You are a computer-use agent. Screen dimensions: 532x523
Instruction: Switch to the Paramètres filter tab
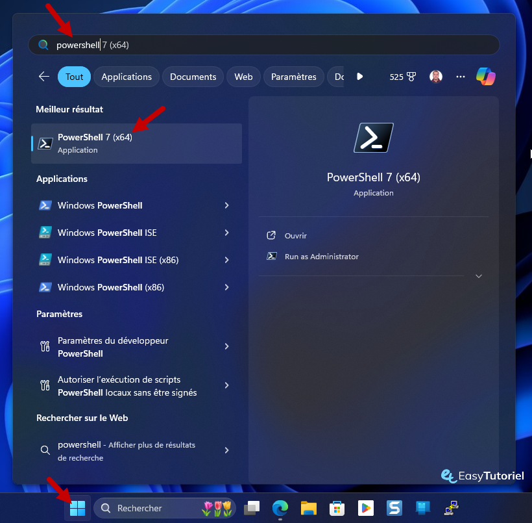[293, 77]
